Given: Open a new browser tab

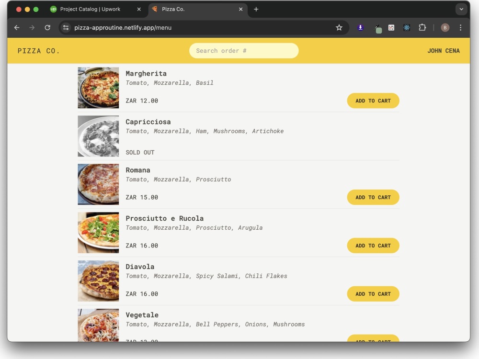Looking at the screenshot, I should pos(256,10).
